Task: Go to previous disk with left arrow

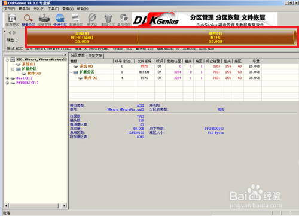Action: click(10, 32)
